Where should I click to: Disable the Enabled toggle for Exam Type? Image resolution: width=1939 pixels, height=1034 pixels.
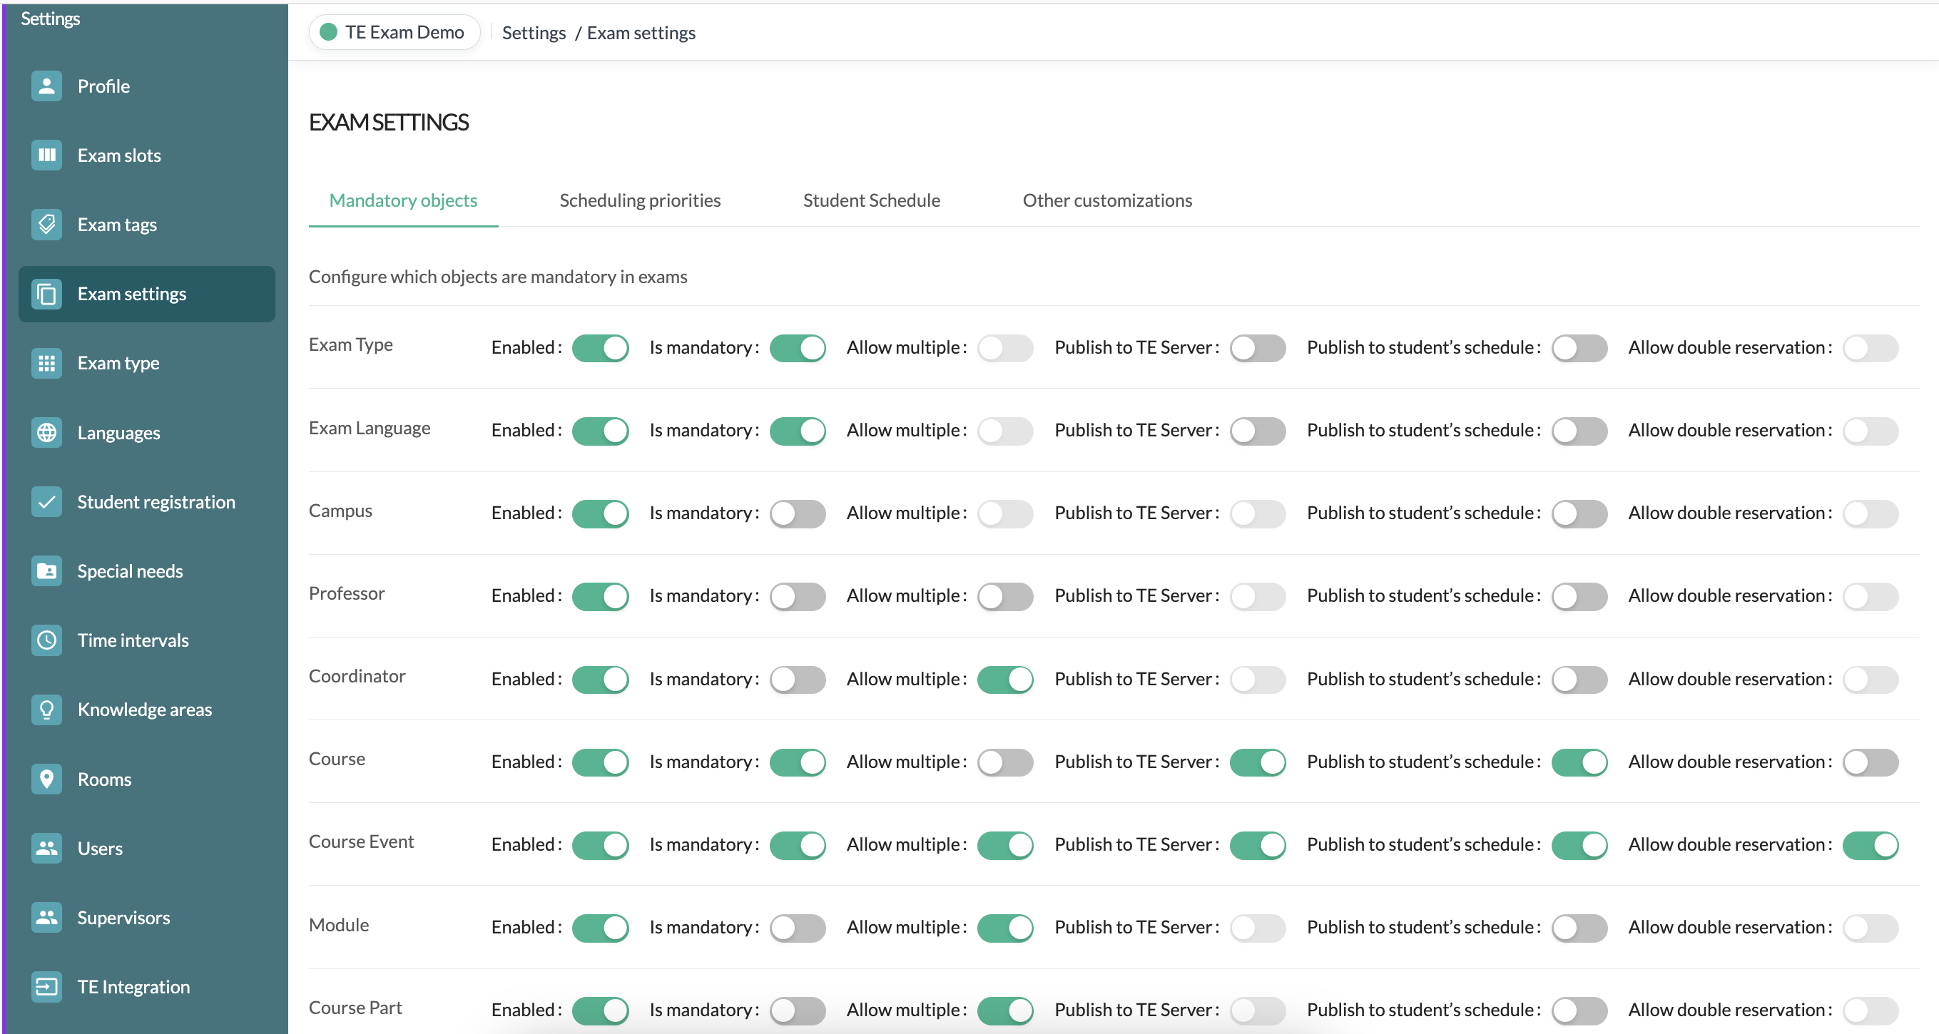600,348
